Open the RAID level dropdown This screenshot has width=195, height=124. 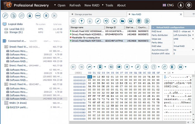pos(193,31)
